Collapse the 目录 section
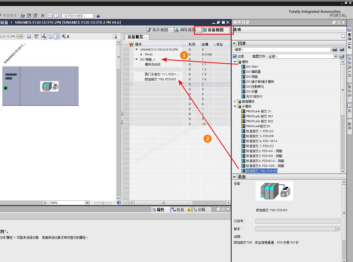 click(x=234, y=43)
